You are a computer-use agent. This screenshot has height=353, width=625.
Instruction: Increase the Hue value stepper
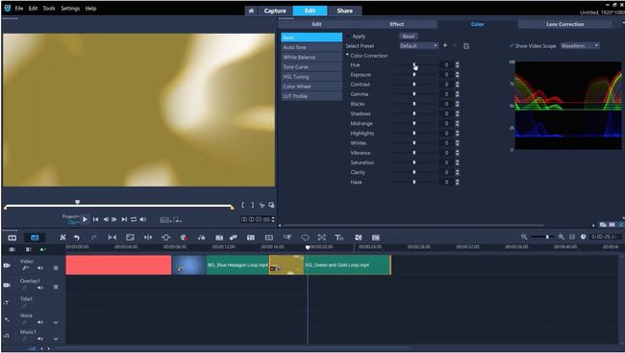point(457,63)
